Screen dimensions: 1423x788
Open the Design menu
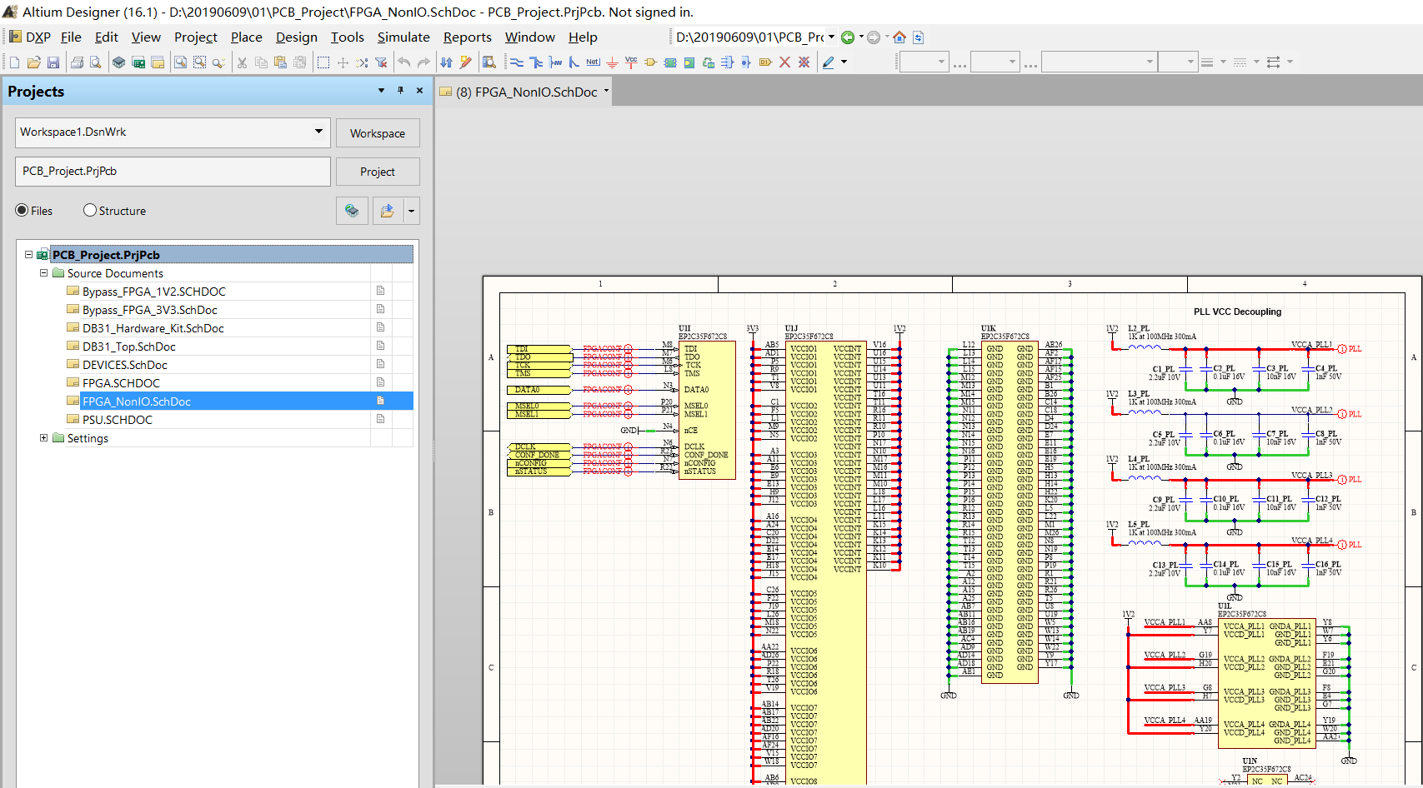click(296, 37)
